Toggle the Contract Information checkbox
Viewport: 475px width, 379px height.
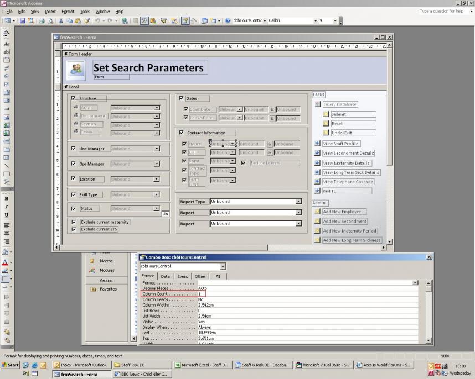point(182,133)
